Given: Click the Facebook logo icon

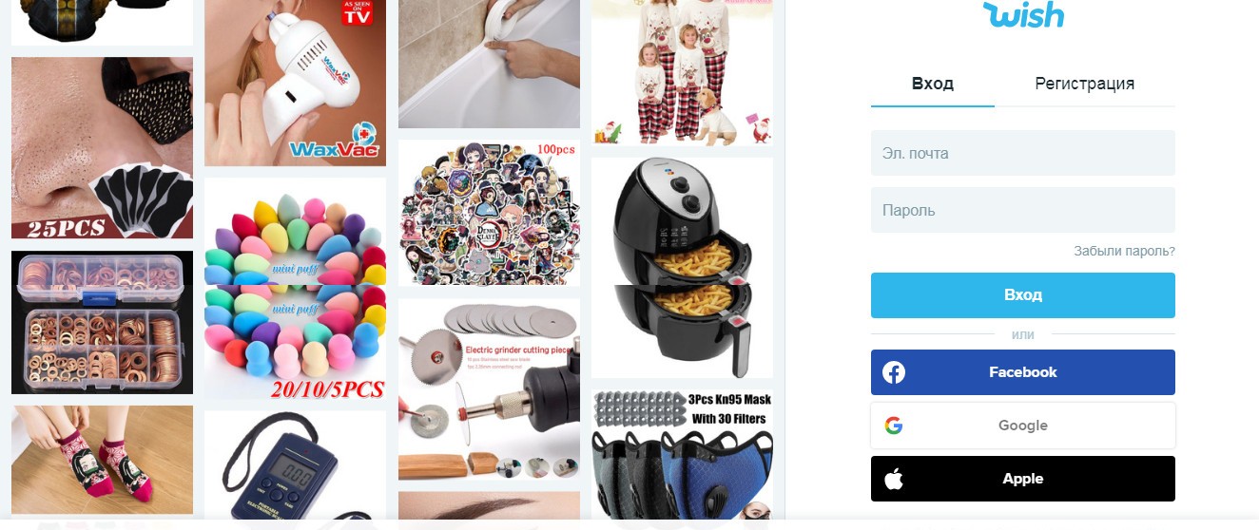Looking at the screenshot, I should pyautogui.click(x=894, y=372).
